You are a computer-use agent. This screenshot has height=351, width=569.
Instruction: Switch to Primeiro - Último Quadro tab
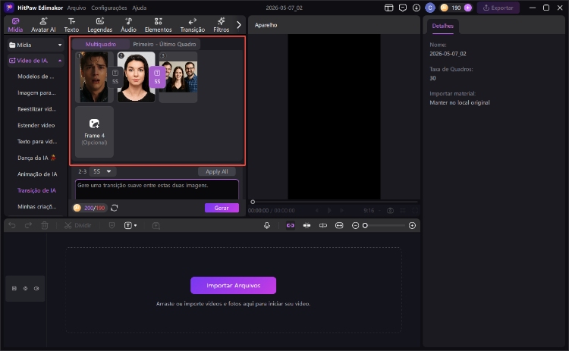click(165, 44)
